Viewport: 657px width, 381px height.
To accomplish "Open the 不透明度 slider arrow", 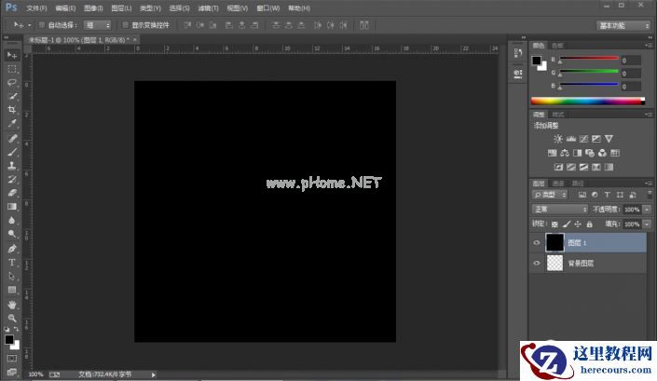I will coord(648,210).
